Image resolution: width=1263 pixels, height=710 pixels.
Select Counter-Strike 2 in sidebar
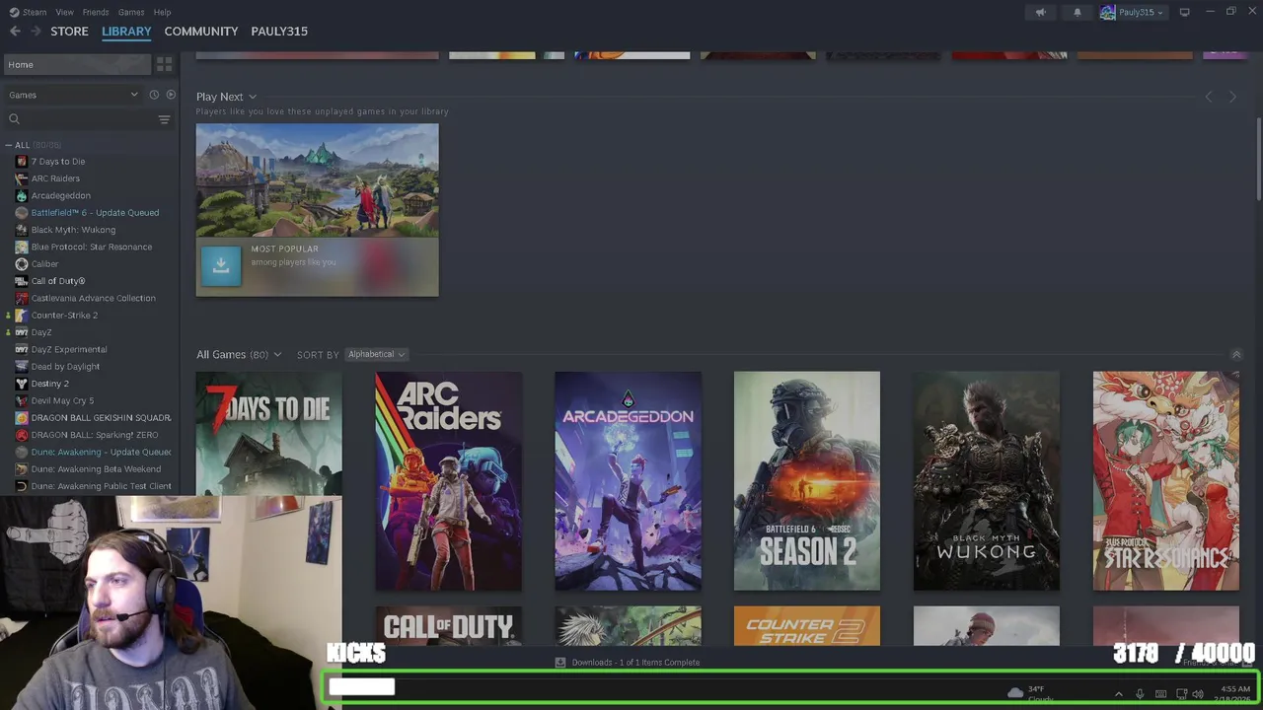click(64, 316)
